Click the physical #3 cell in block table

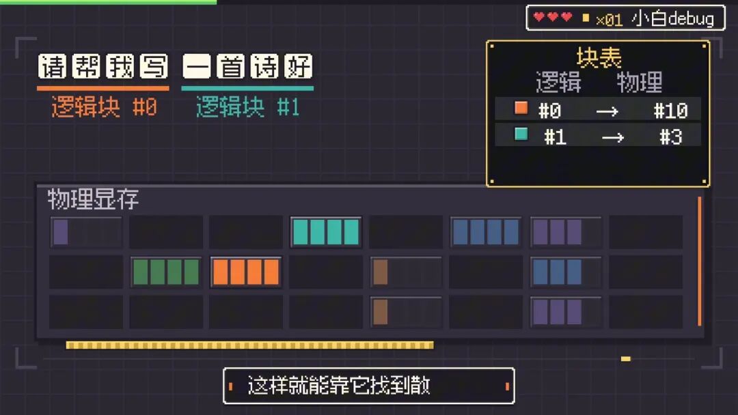coord(671,137)
